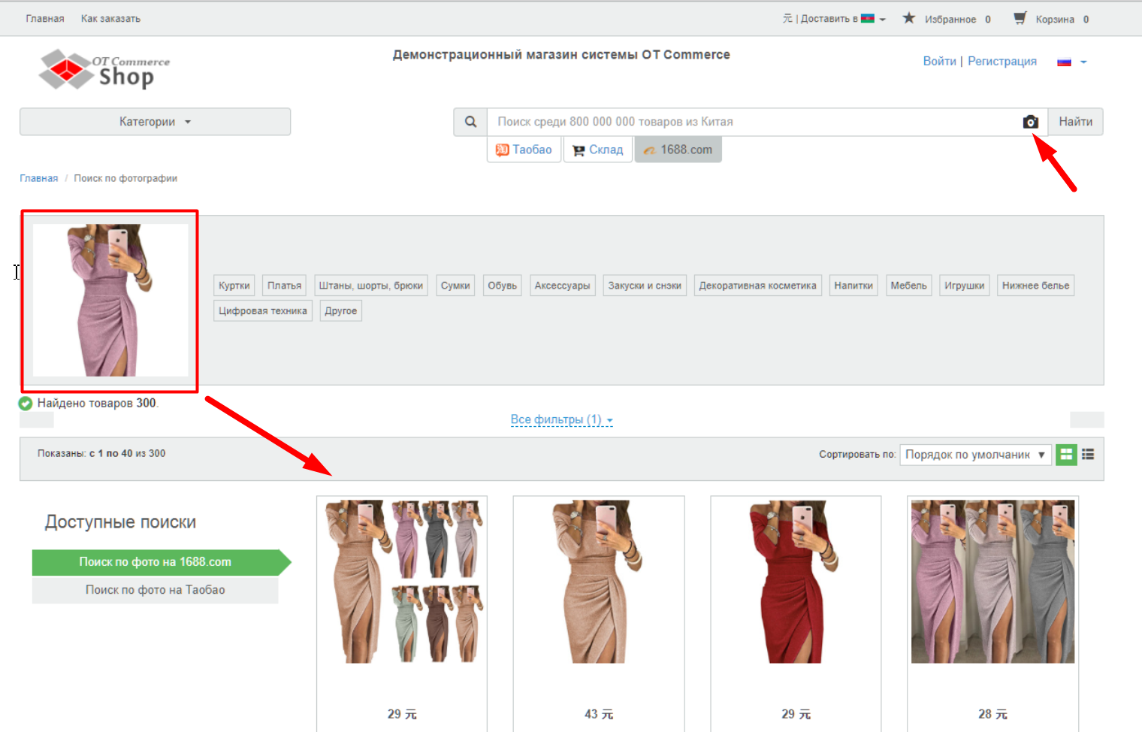The width and height of the screenshot is (1142, 732).
Task: Switch to list view layout
Action: (x=1088, y=455)
